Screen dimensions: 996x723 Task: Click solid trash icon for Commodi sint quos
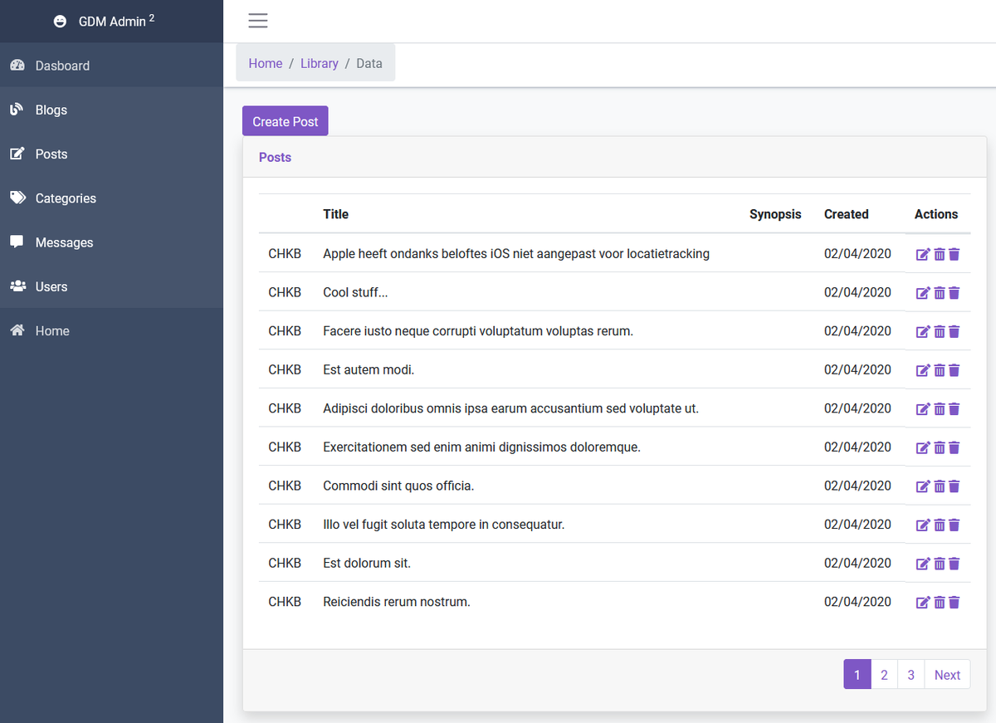coord(954,486)
